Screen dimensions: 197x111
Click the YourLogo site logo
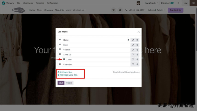pos(18,10)
